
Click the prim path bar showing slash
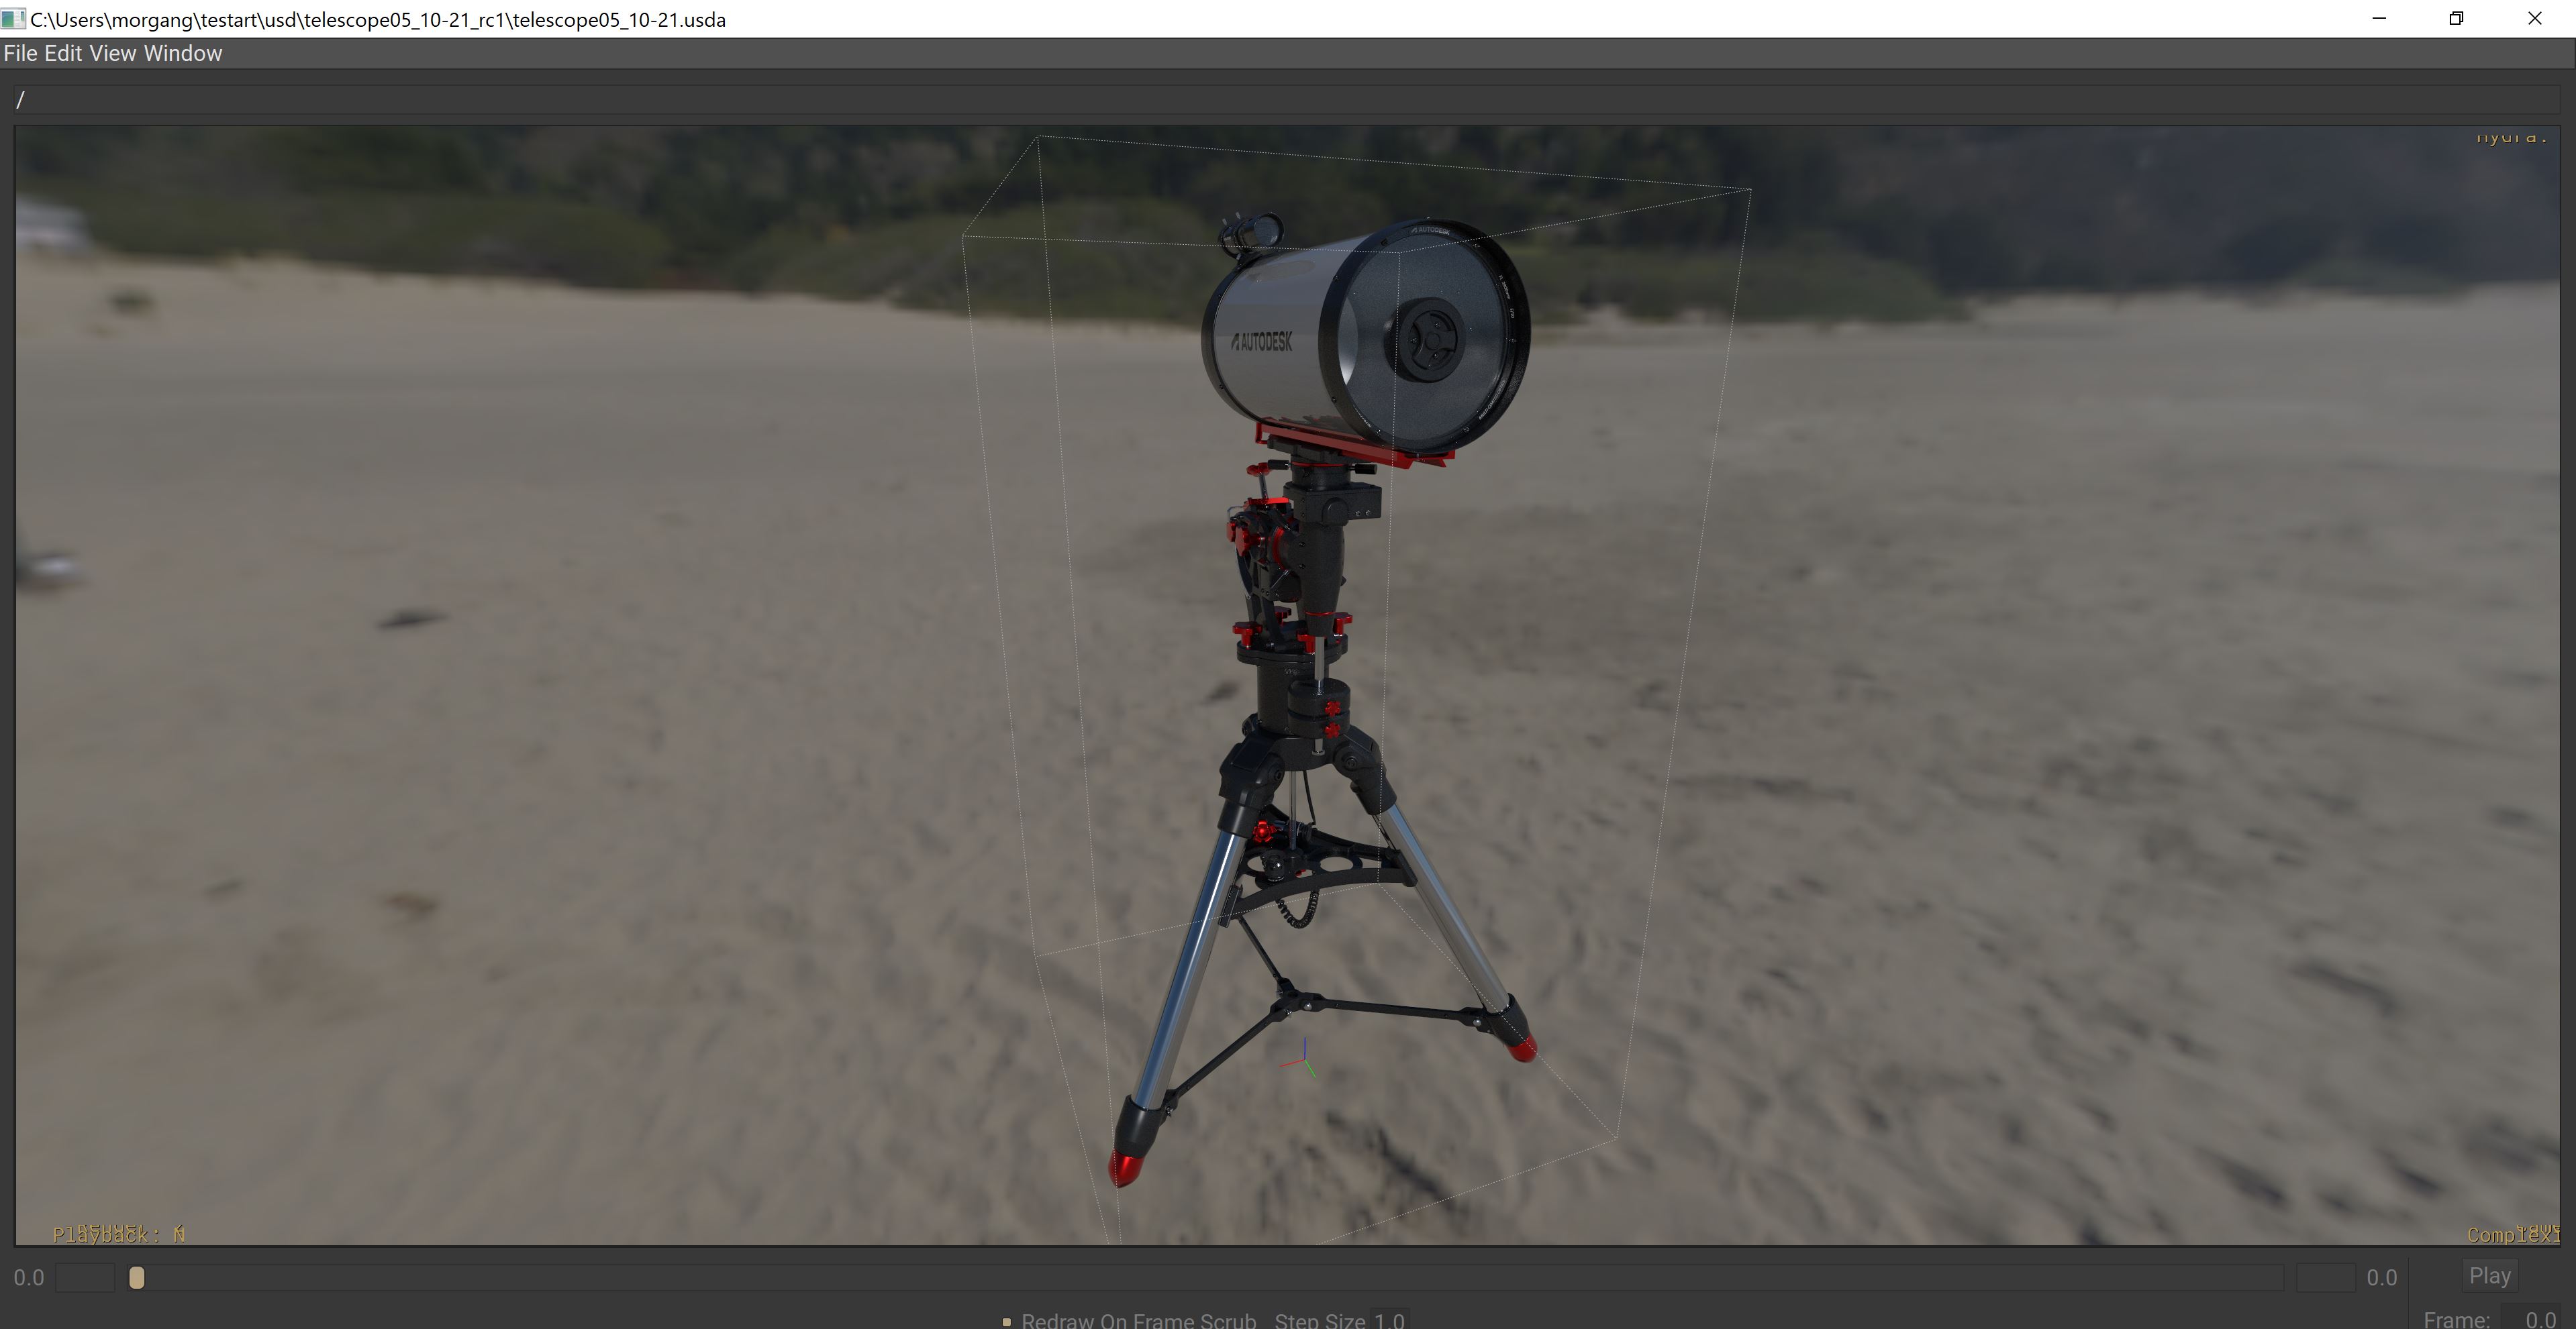click(x=1288, y=100)
